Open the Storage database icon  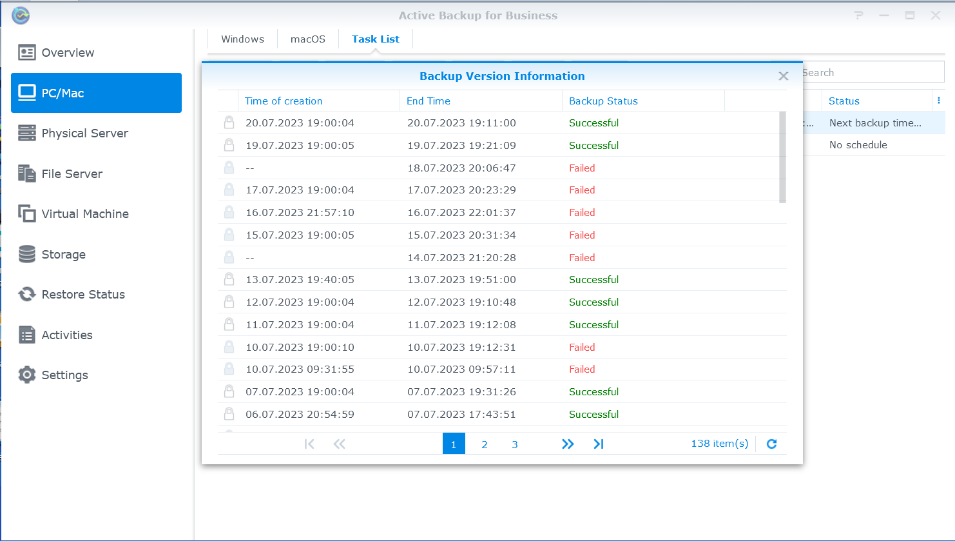tap(27, 254)
